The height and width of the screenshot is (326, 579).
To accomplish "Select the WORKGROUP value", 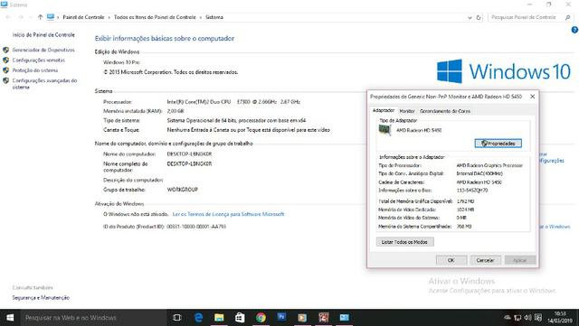I will click(183, 189).
